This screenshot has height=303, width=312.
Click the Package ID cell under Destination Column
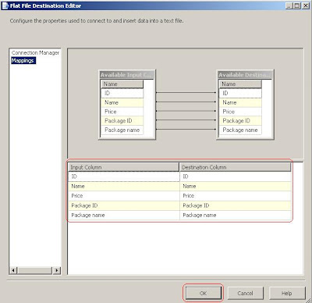(236, 205)
